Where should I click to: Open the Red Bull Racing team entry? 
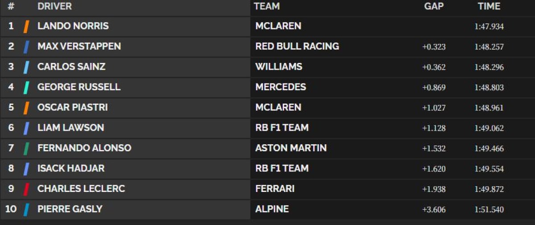pyautogui.click(x=297, y=46)
